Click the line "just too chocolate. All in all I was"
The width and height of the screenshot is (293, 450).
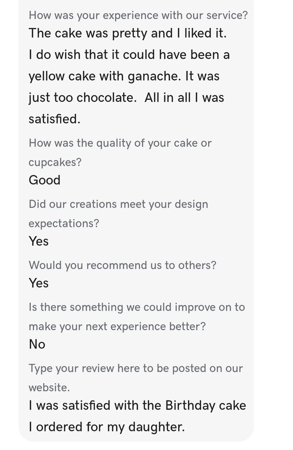click(126, 97)
